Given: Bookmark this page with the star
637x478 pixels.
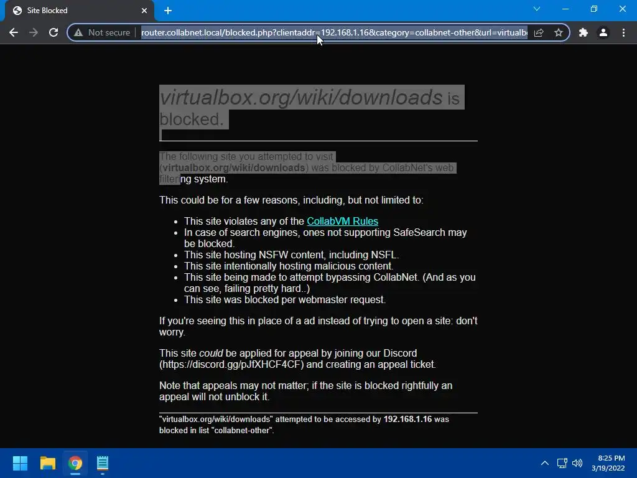Looking at the screenshot, I should [559, 32].
